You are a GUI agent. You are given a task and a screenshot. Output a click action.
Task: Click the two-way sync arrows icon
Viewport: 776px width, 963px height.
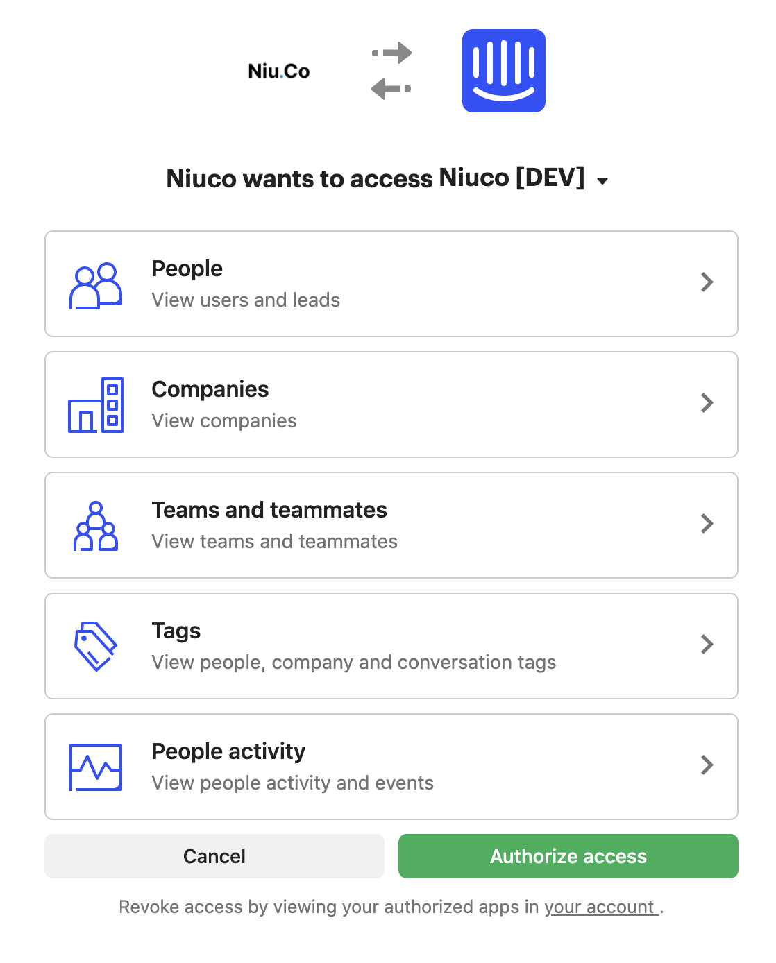click(x=391, y=71)
